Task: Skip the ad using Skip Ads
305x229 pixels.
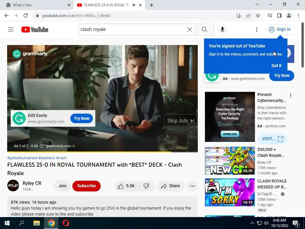Action: 181,121
